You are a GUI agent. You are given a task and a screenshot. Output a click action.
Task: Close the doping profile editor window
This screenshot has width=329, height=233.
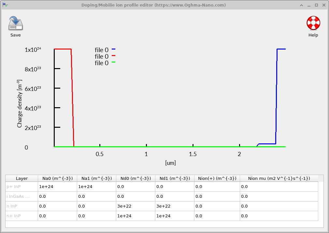click(x=324, y=5)
